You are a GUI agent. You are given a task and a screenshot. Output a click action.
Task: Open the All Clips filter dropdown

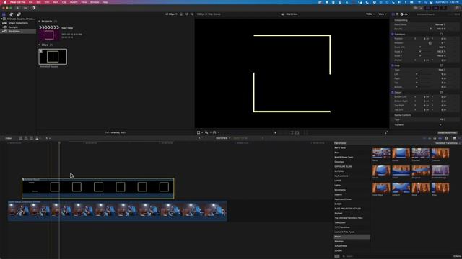[171, 14]
